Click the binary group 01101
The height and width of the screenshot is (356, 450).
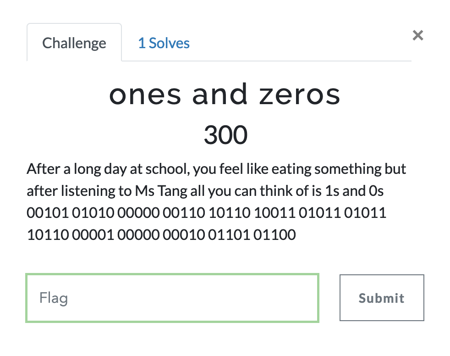point(222,235)
